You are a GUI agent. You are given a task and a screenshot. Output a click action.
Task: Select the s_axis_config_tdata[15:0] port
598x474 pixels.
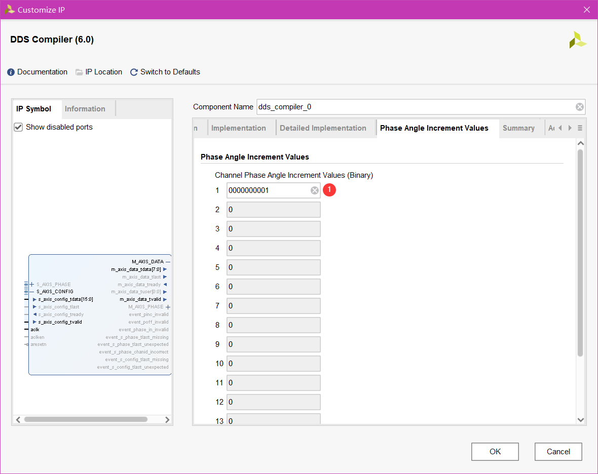(x=65, y=299)
